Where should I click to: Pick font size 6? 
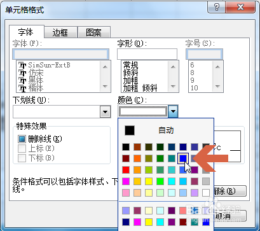coord(192,65)
